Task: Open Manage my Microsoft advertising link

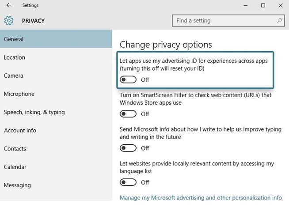Action: point(201,198)
